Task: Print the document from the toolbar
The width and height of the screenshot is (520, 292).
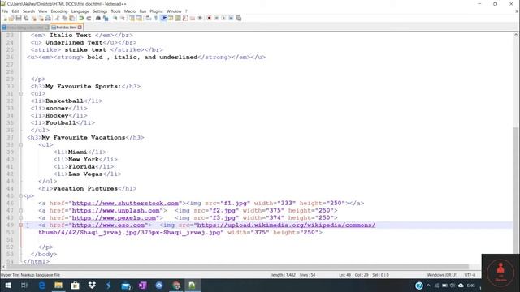Action: tap(48, 18)
